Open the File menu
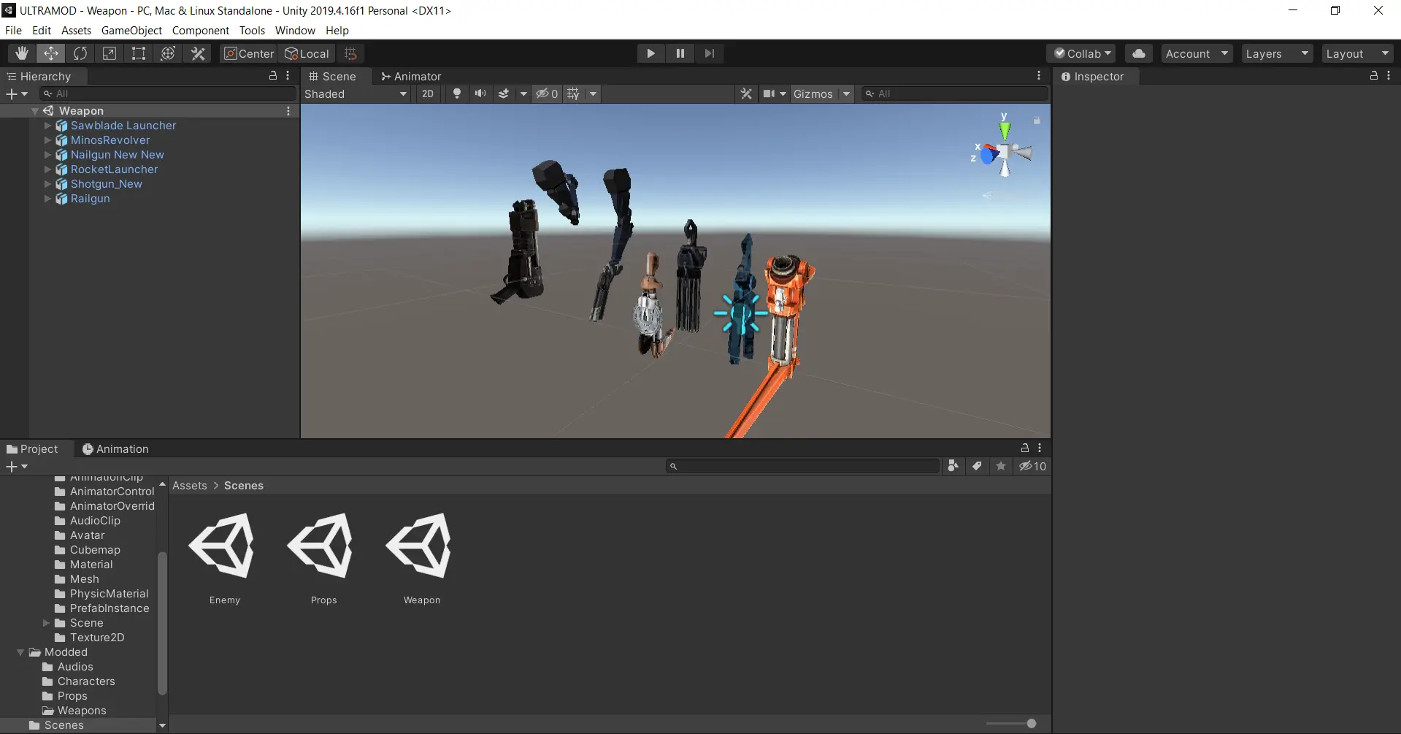Screen dimensions: 1401x734 point(13,31)
